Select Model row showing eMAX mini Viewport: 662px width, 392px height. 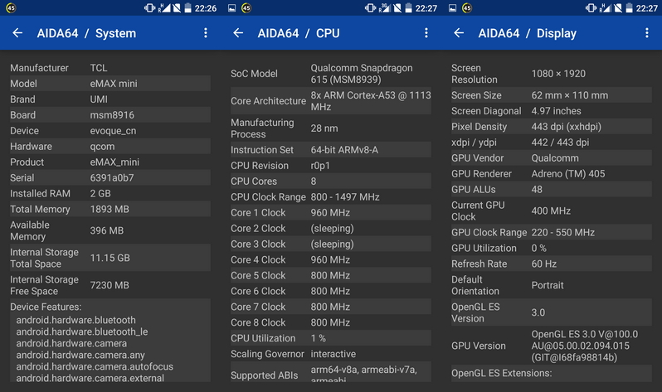pos(110,83)
